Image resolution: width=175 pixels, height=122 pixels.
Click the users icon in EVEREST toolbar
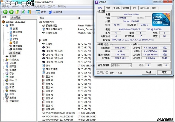pyautogui.click(x=29, y=12)
